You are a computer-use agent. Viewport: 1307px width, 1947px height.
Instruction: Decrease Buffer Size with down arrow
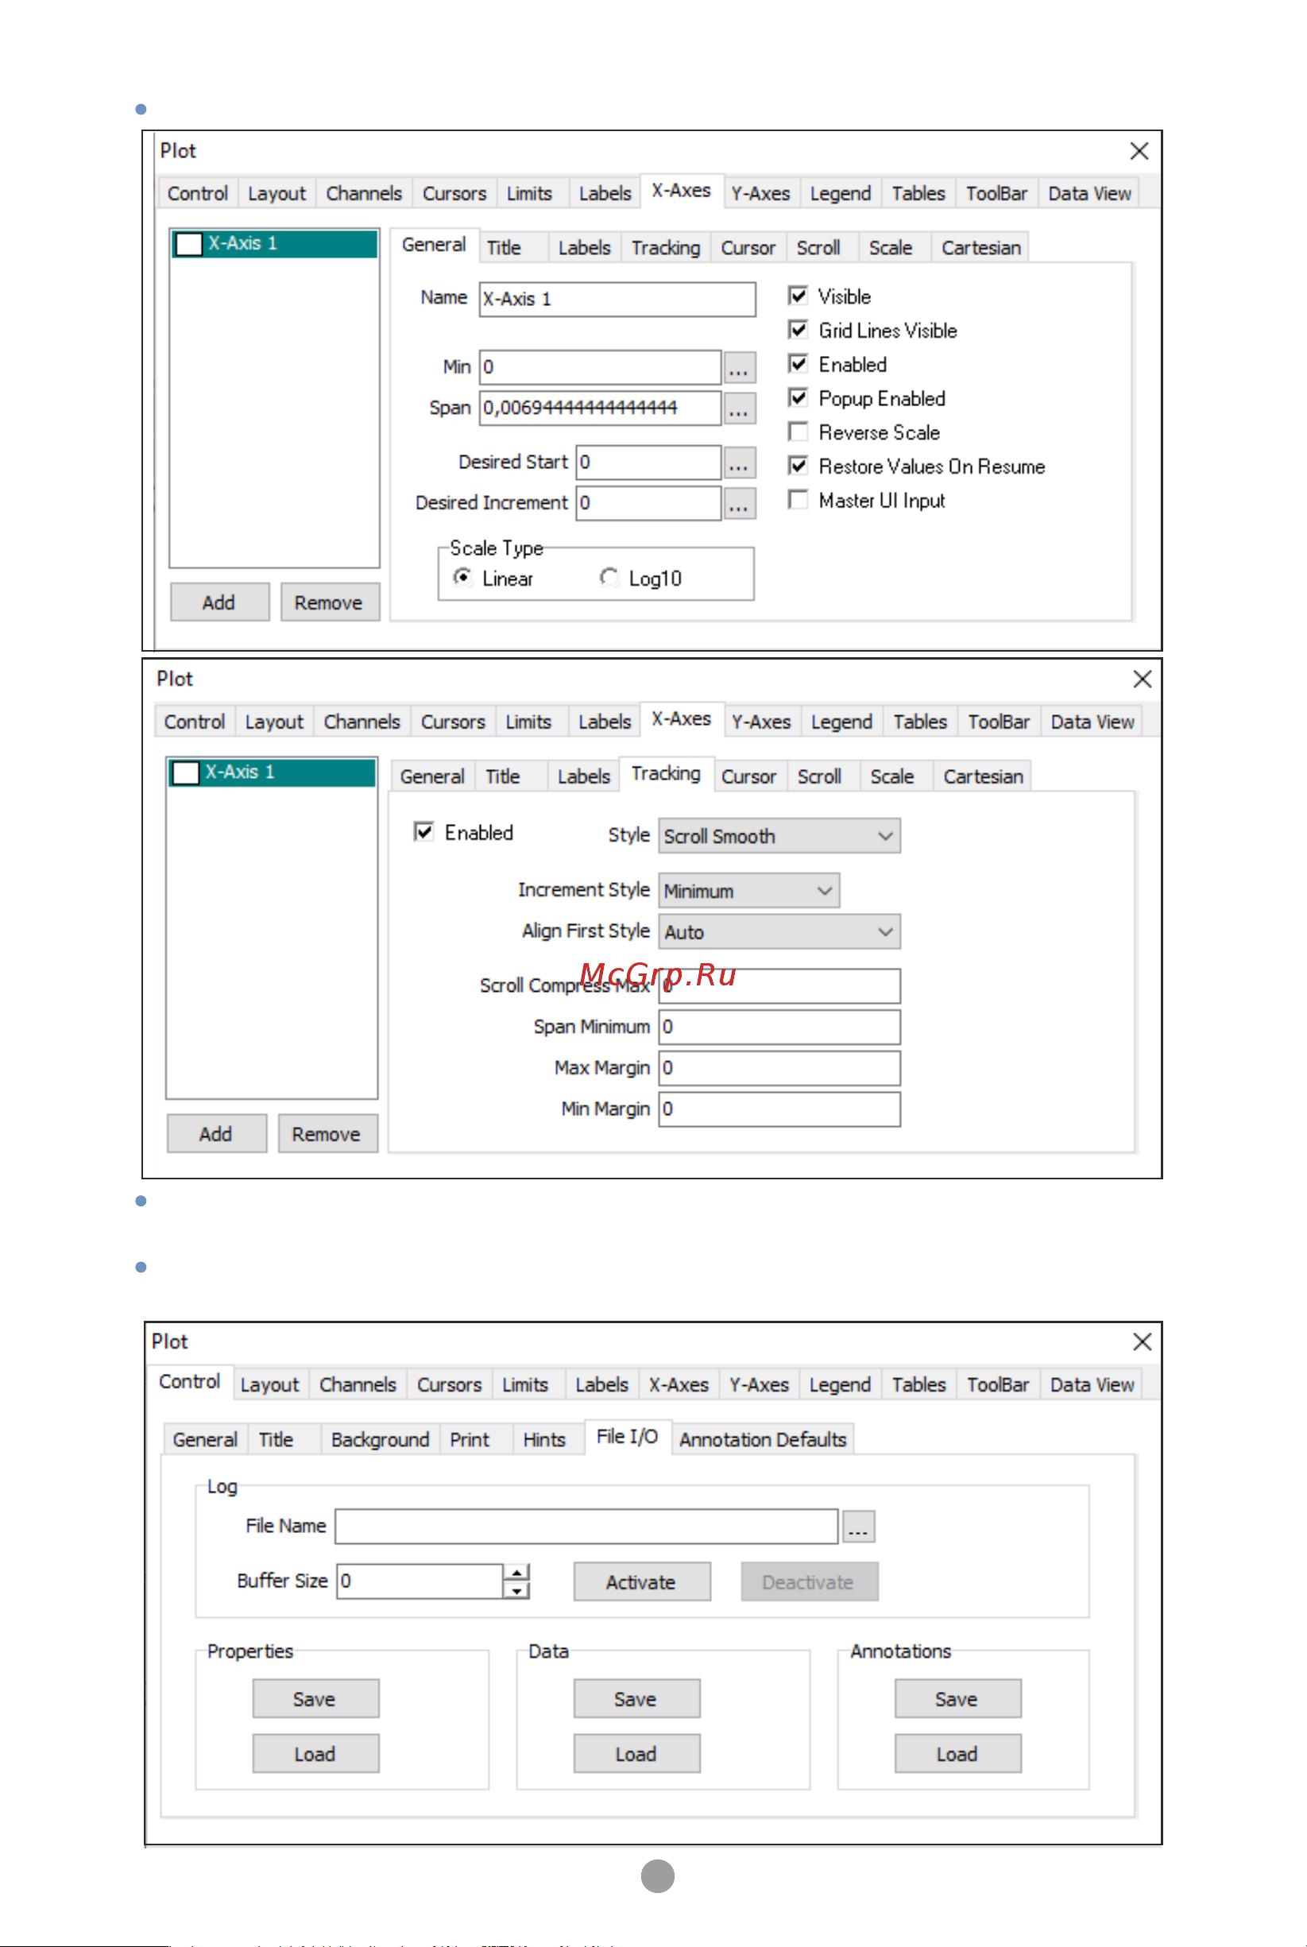coord(516,1590)
